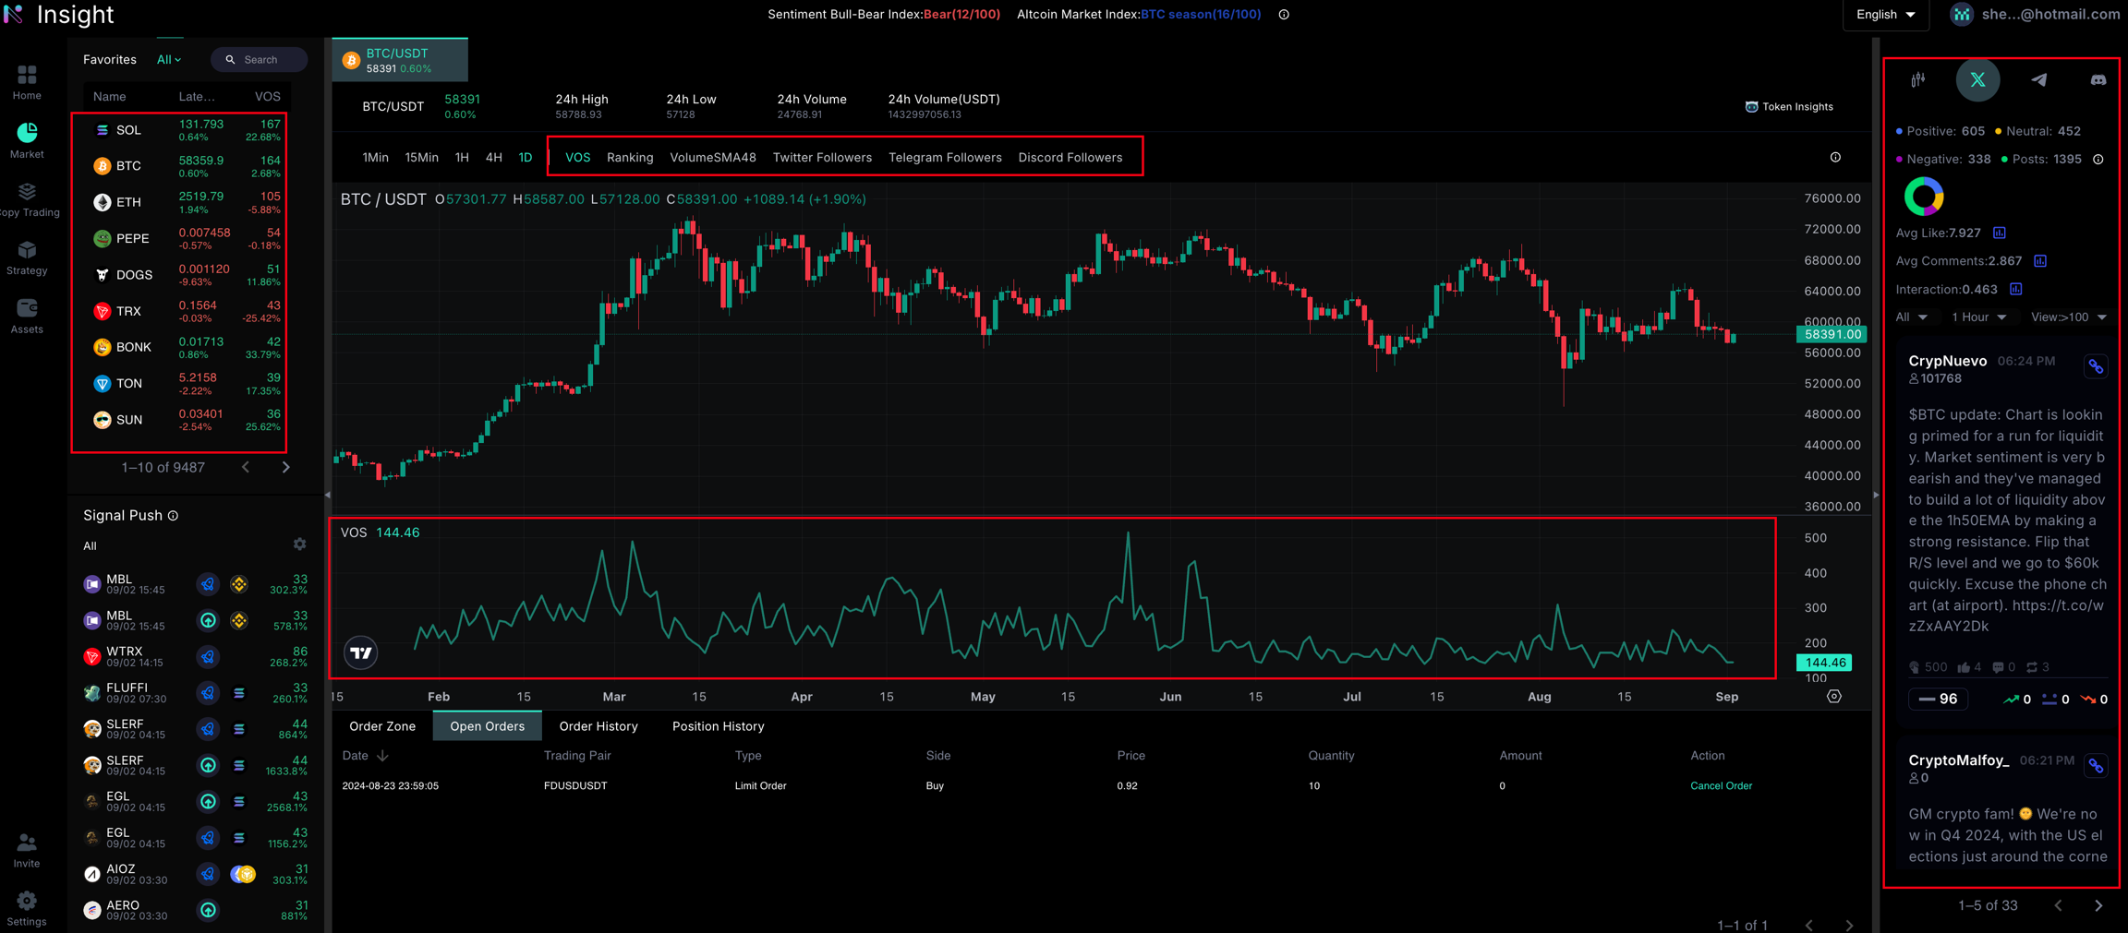Cancel the FDUSDUSDT limit order

pyautogui.click(x=1720, y=786)
